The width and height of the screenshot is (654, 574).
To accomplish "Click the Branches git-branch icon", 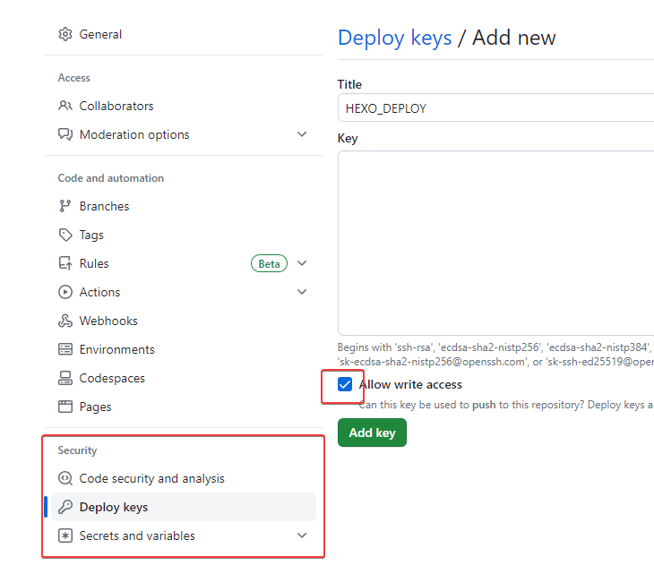I will pyautogui.click(x=65, y=206).
